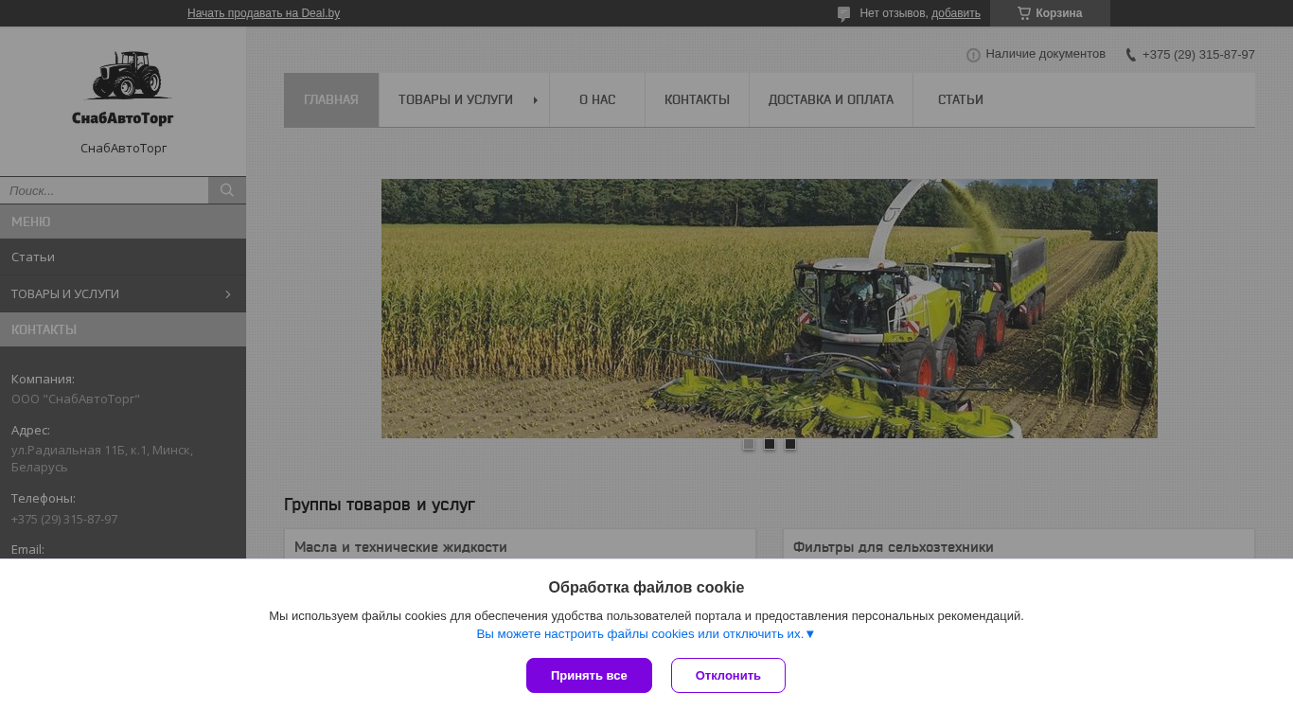Image resolution: width=1293 pixels, height=727 pixels.
Task: Open Статьи in the sidebar menu
Action: [x=123, y=257]
